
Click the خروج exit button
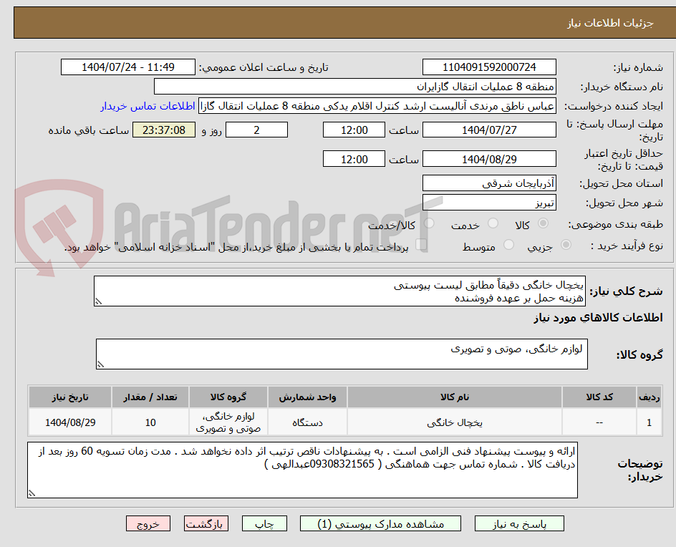tap(148, 523)
